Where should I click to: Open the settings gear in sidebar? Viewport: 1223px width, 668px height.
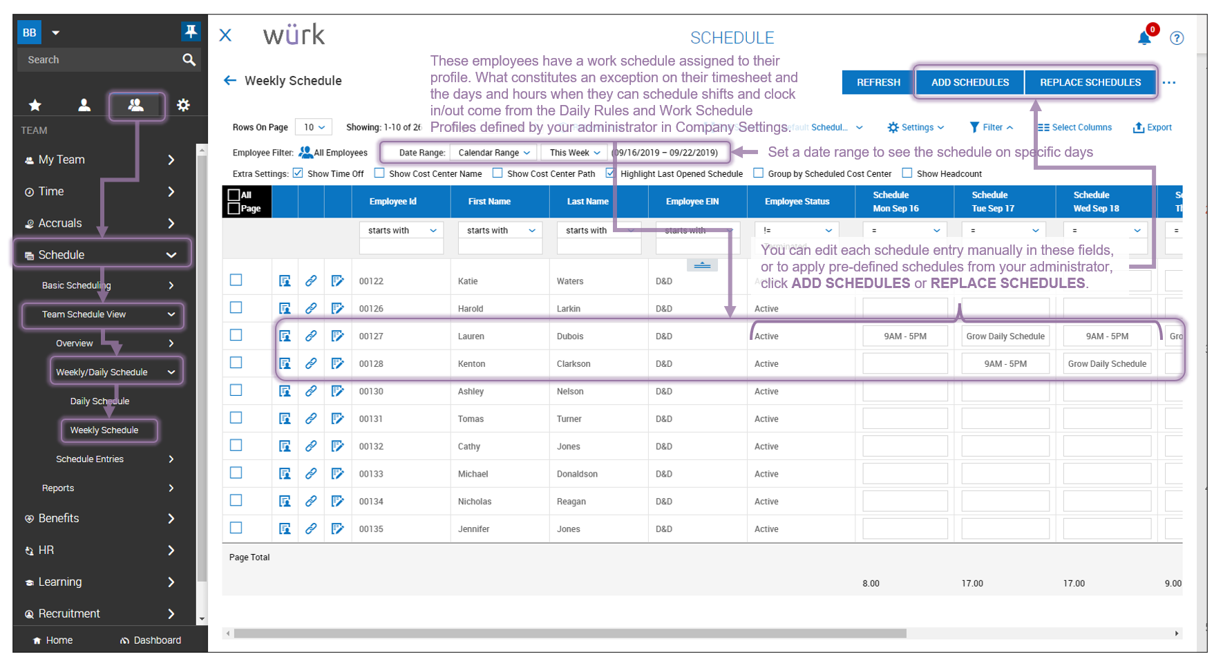point(183,105)
